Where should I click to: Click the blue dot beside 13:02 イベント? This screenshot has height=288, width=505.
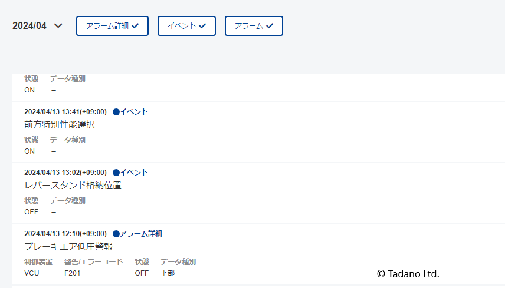click(116, 172)
